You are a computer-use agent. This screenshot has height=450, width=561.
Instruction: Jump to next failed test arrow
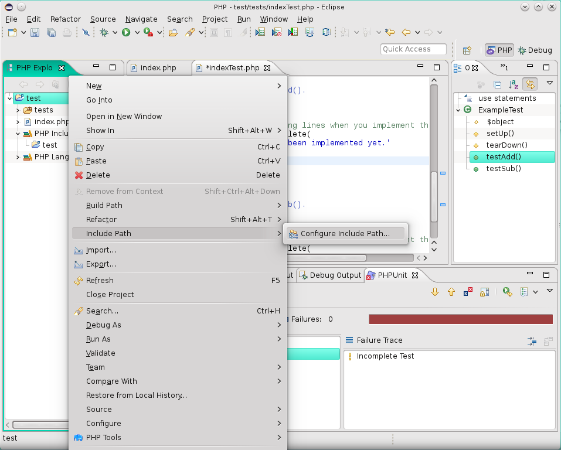click(x=435, y=292)
